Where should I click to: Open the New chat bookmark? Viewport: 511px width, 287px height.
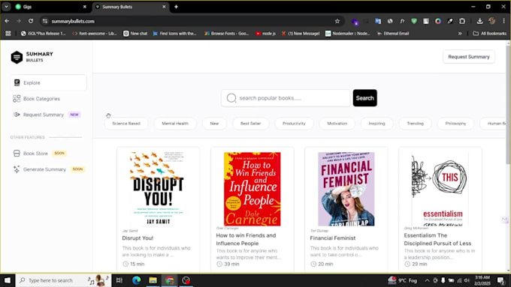coord(135,33)
